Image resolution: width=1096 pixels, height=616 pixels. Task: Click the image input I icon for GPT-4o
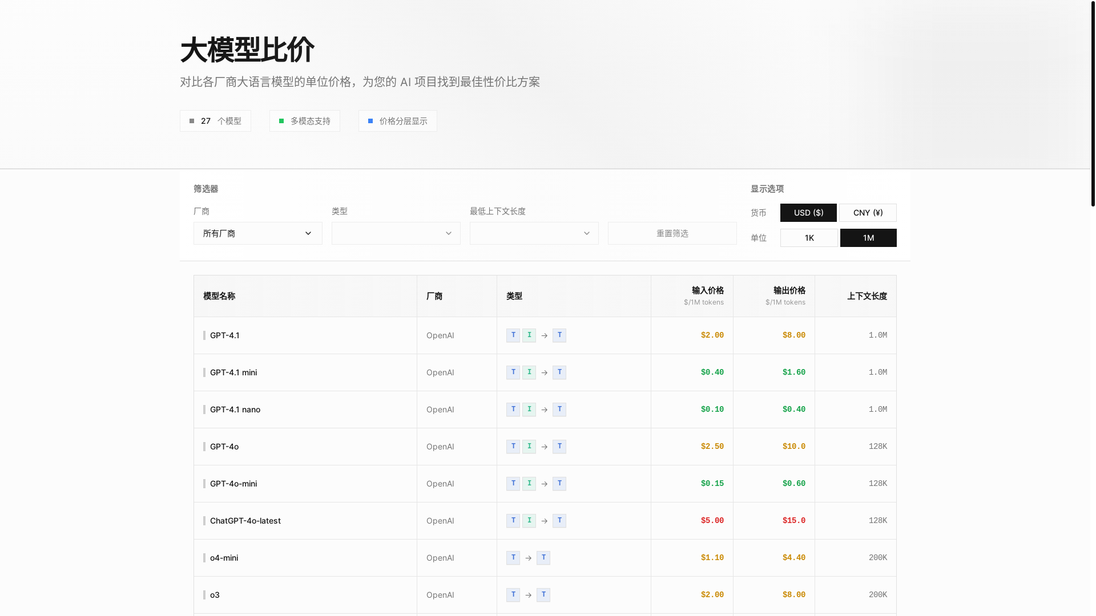(x=529, y=447)
